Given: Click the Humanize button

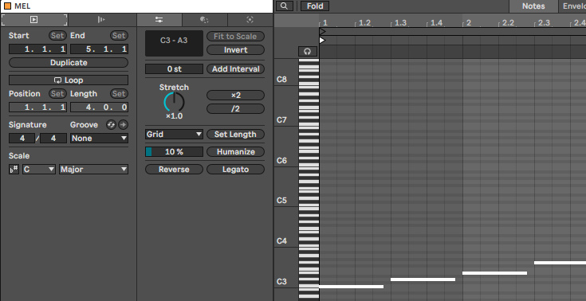Looking at the screenshot, I should tap(235, 151).
